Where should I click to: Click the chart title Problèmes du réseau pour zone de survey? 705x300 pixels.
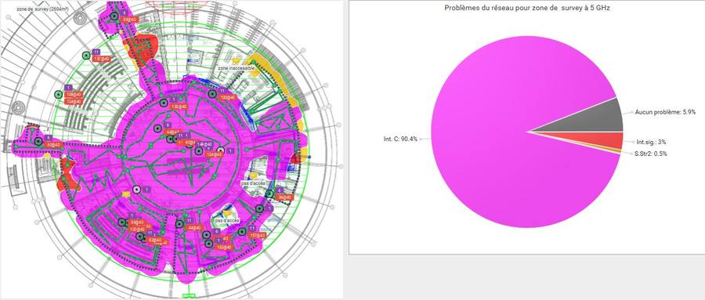click(526, 8)
